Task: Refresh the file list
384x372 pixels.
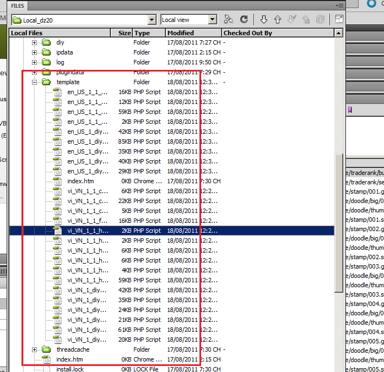Action: coord(244,19)
